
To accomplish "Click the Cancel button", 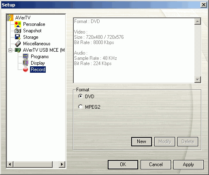I will click(x=156, y=164).
